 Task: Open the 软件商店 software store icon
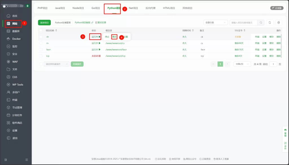coord(8,123)
